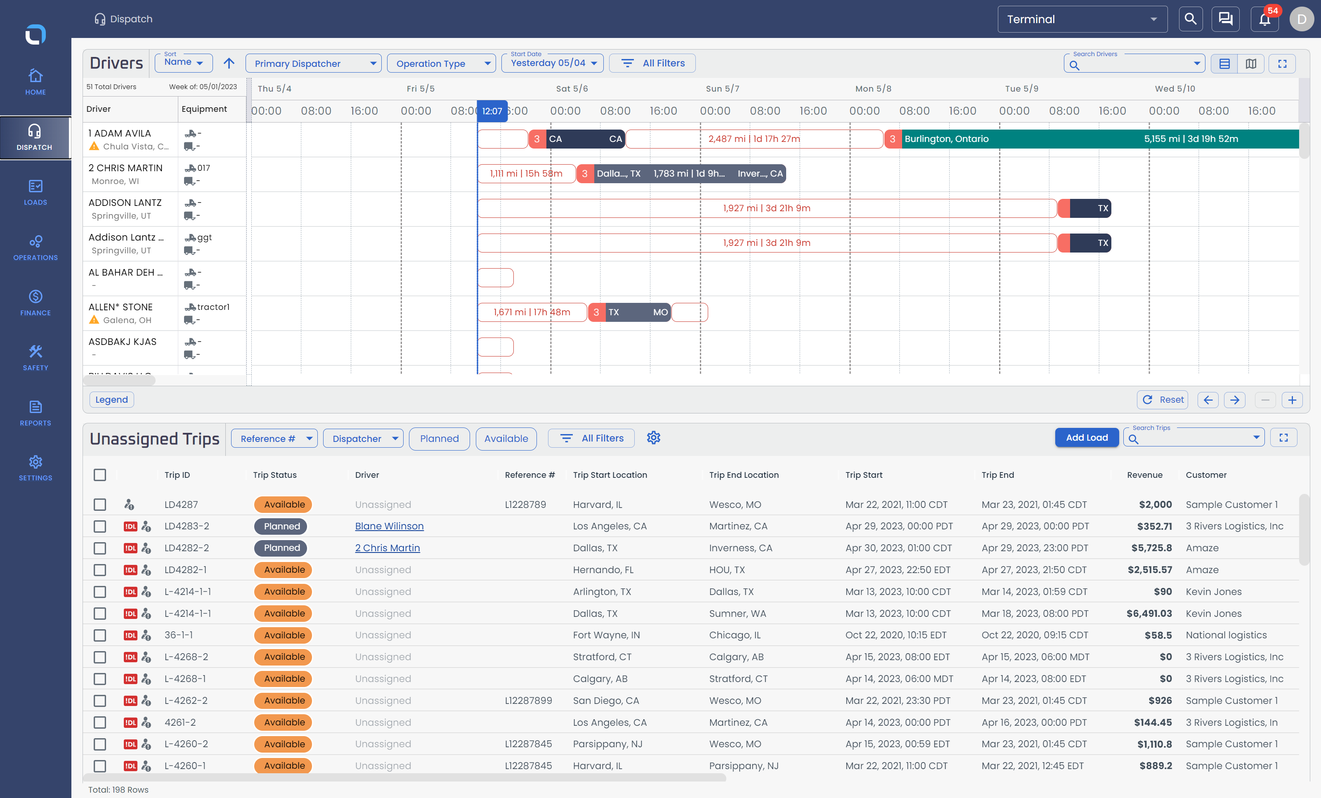
Task: Check the LD4282-1 trip checkbox
Action: 100,570
